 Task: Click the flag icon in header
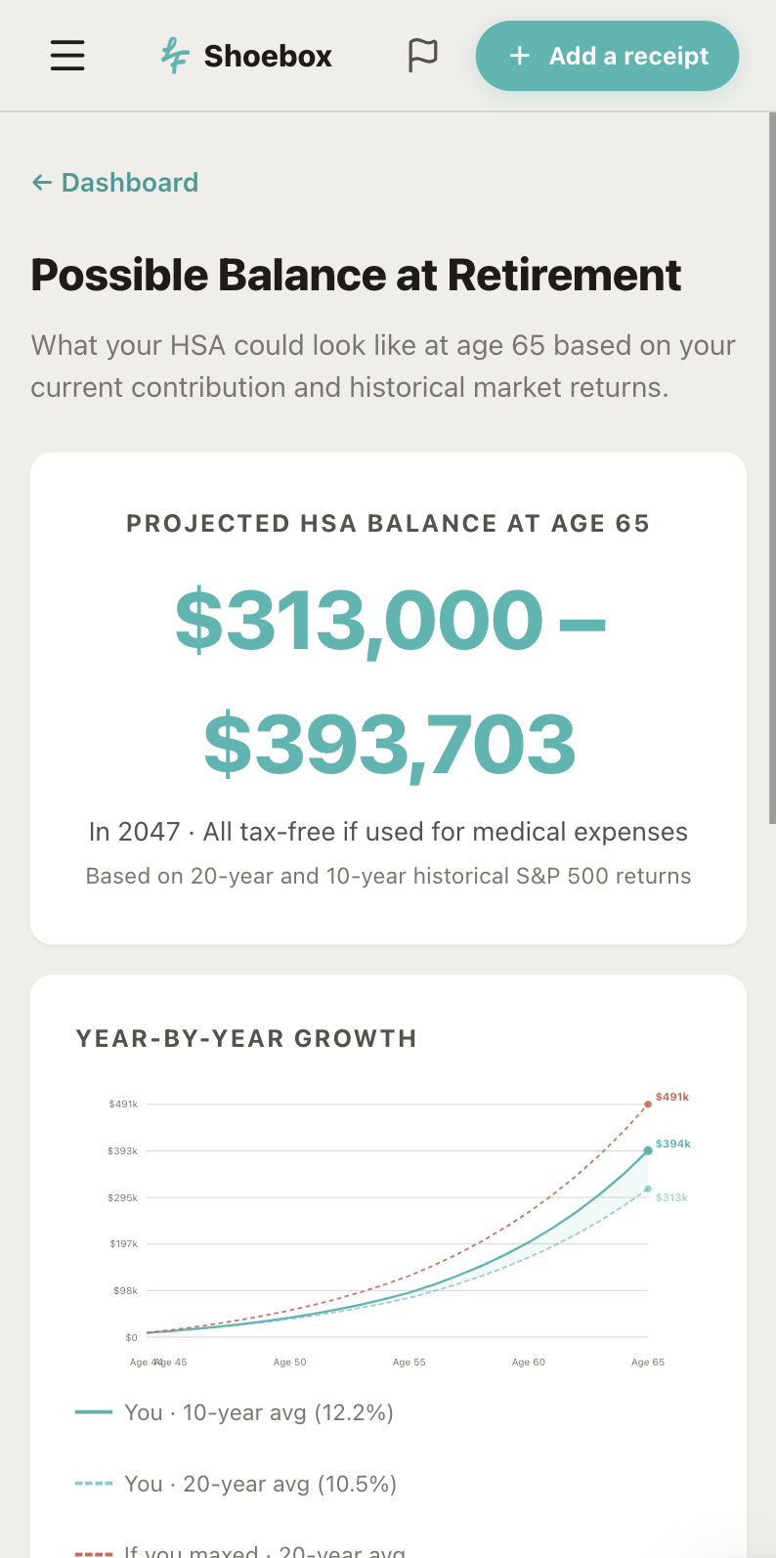[x=422, y=56]
